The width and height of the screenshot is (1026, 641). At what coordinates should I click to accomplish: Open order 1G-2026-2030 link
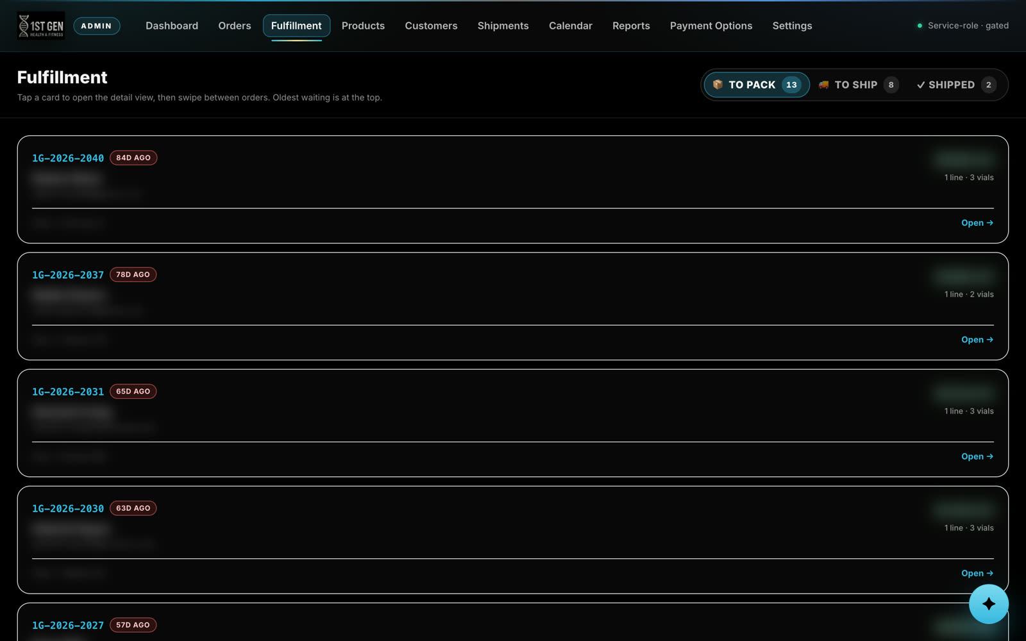pyautogui.click(x=68, y=508)
